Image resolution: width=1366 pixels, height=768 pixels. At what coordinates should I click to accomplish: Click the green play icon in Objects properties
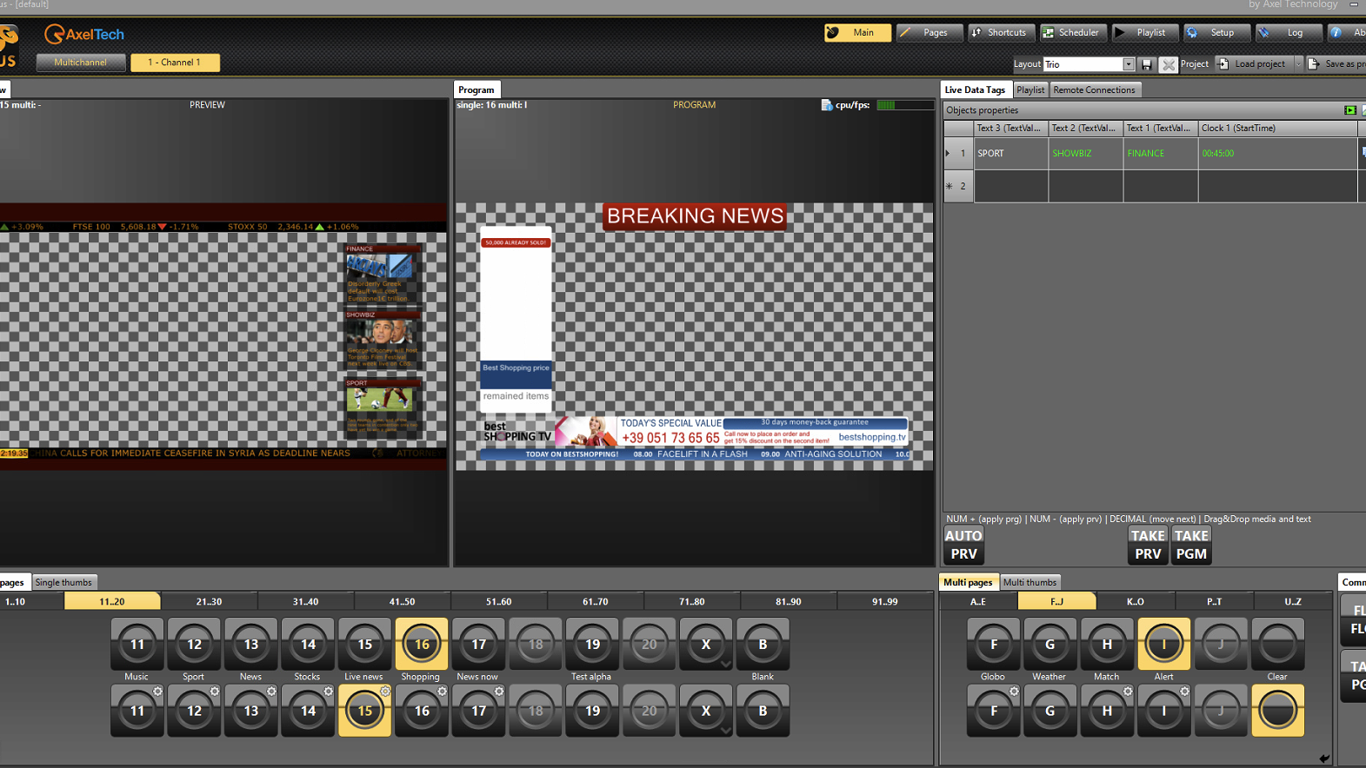(1349, 110)
